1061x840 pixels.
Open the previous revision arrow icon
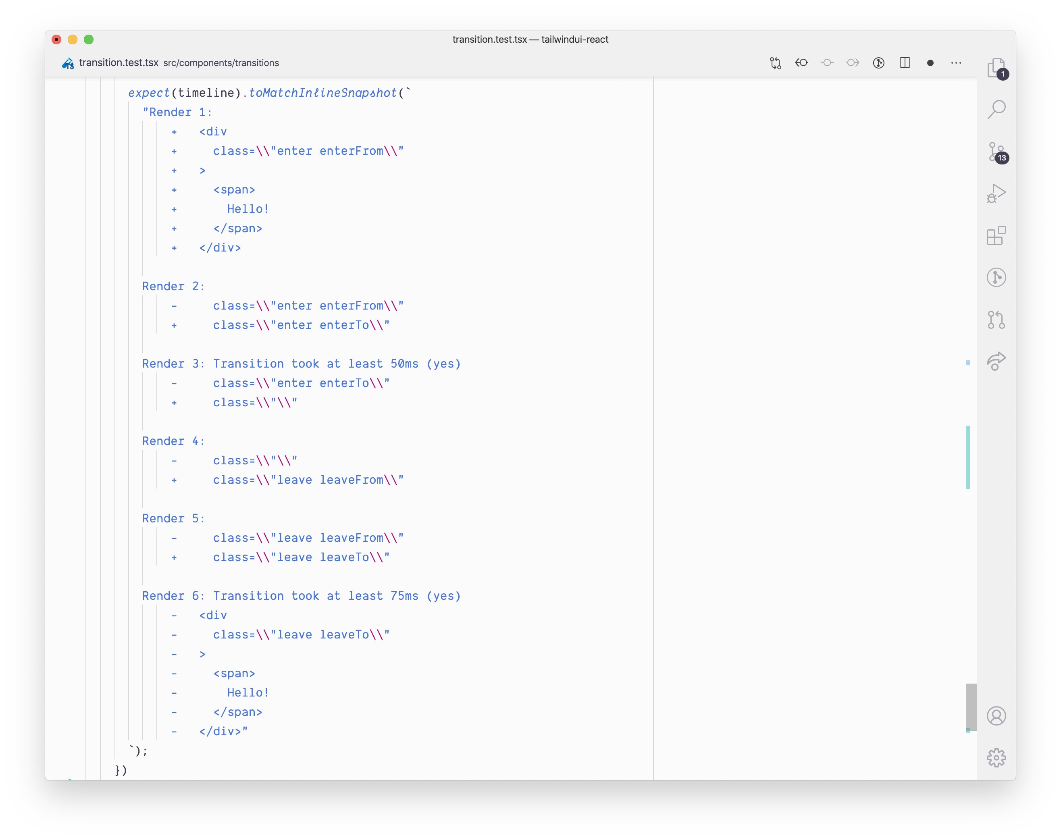click(801, 62)
